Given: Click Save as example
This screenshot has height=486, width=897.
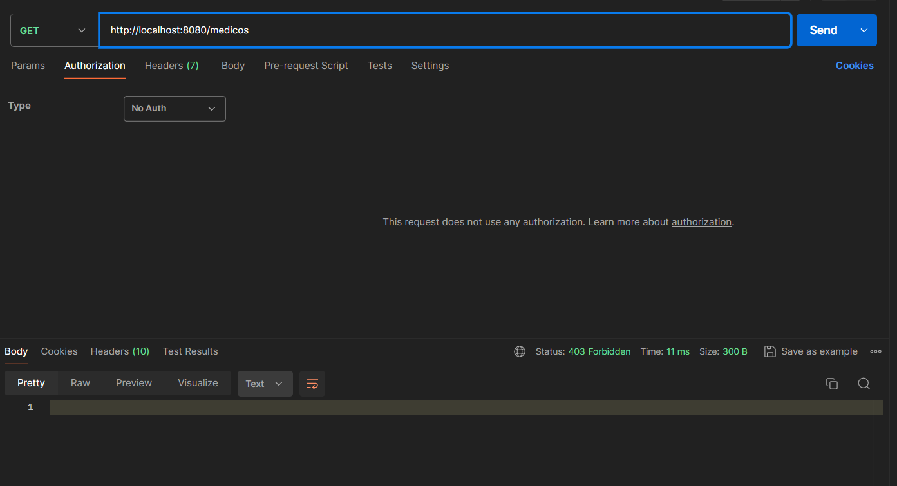Looking at the screenshot, I should [819, 351].
